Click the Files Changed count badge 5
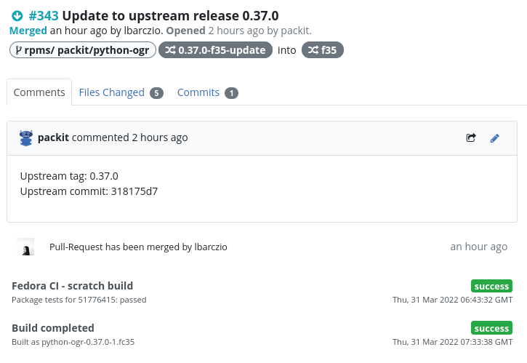Image resolution: width=527 pixels, height=363 pixels. pos(156,93)
